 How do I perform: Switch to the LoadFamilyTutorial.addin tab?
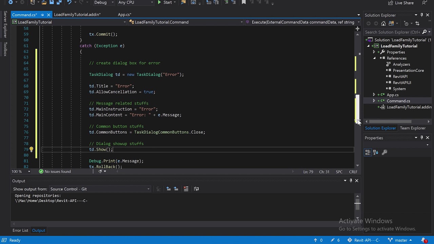coord(77,15)
